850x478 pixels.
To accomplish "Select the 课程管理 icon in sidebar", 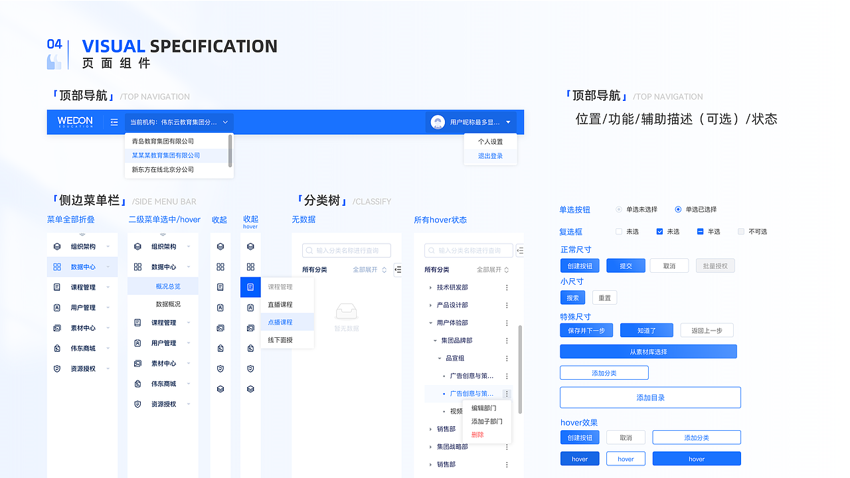I will pyautogui.click(x=57, y=287).
